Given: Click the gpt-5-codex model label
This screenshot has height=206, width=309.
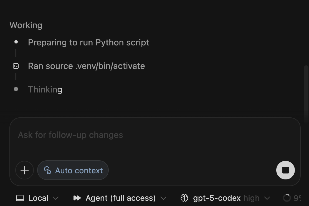Looking at the screenshot, I should point(217,198).
